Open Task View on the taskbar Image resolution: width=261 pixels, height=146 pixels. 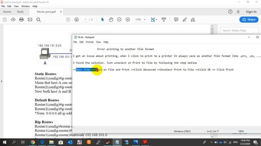[23, 142]
